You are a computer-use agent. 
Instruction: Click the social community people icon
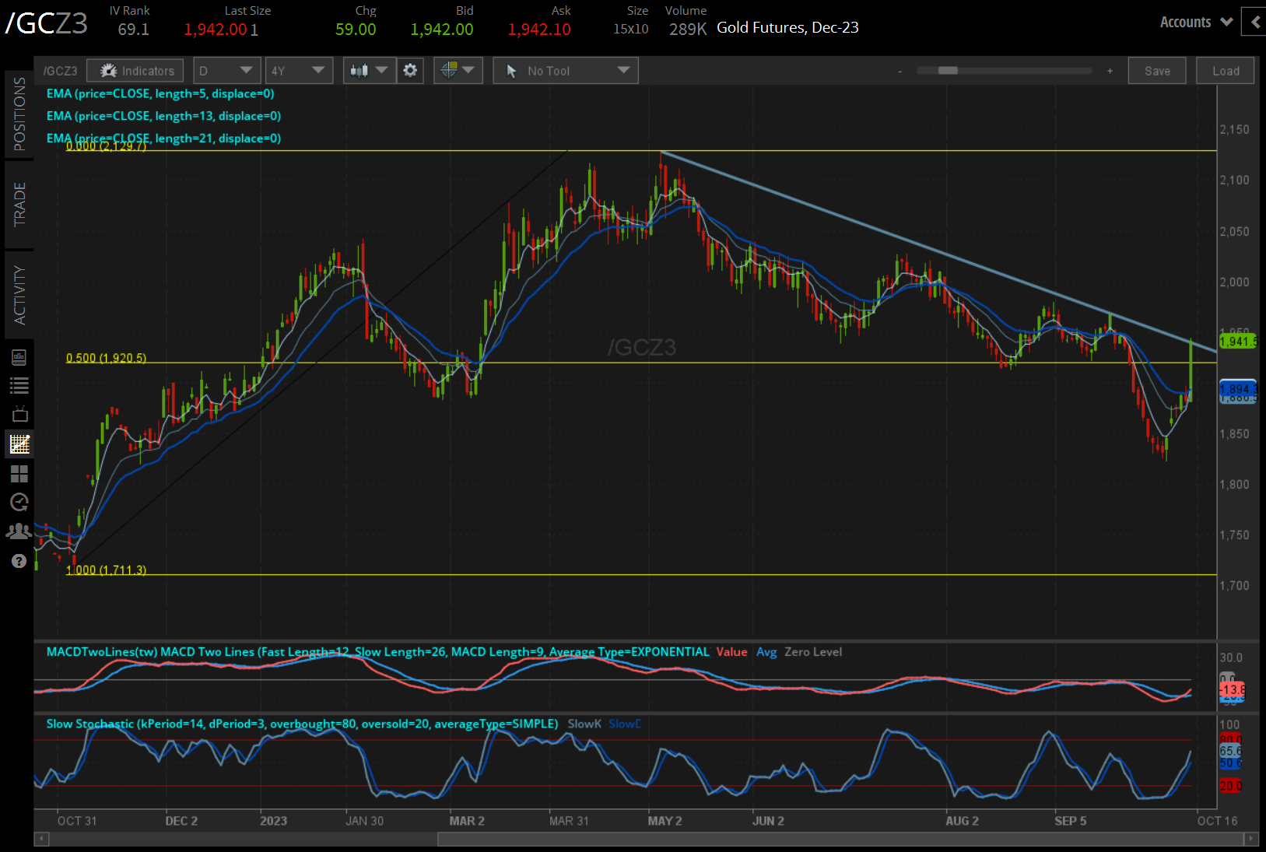click(x=19, y=531)
